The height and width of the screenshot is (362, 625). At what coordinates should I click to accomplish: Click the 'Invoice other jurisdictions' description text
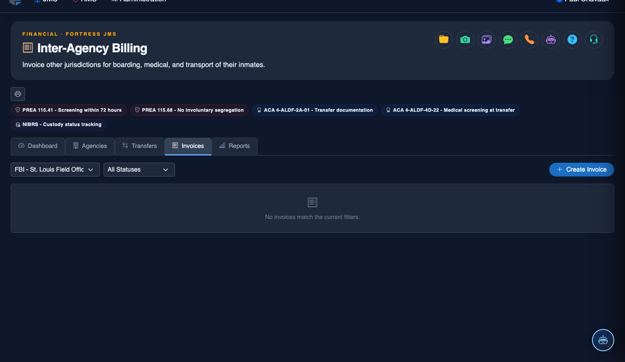(144, 65)
